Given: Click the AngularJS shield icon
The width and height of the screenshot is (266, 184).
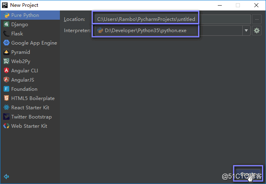Looking at the screenshot, I should [6, 80].
